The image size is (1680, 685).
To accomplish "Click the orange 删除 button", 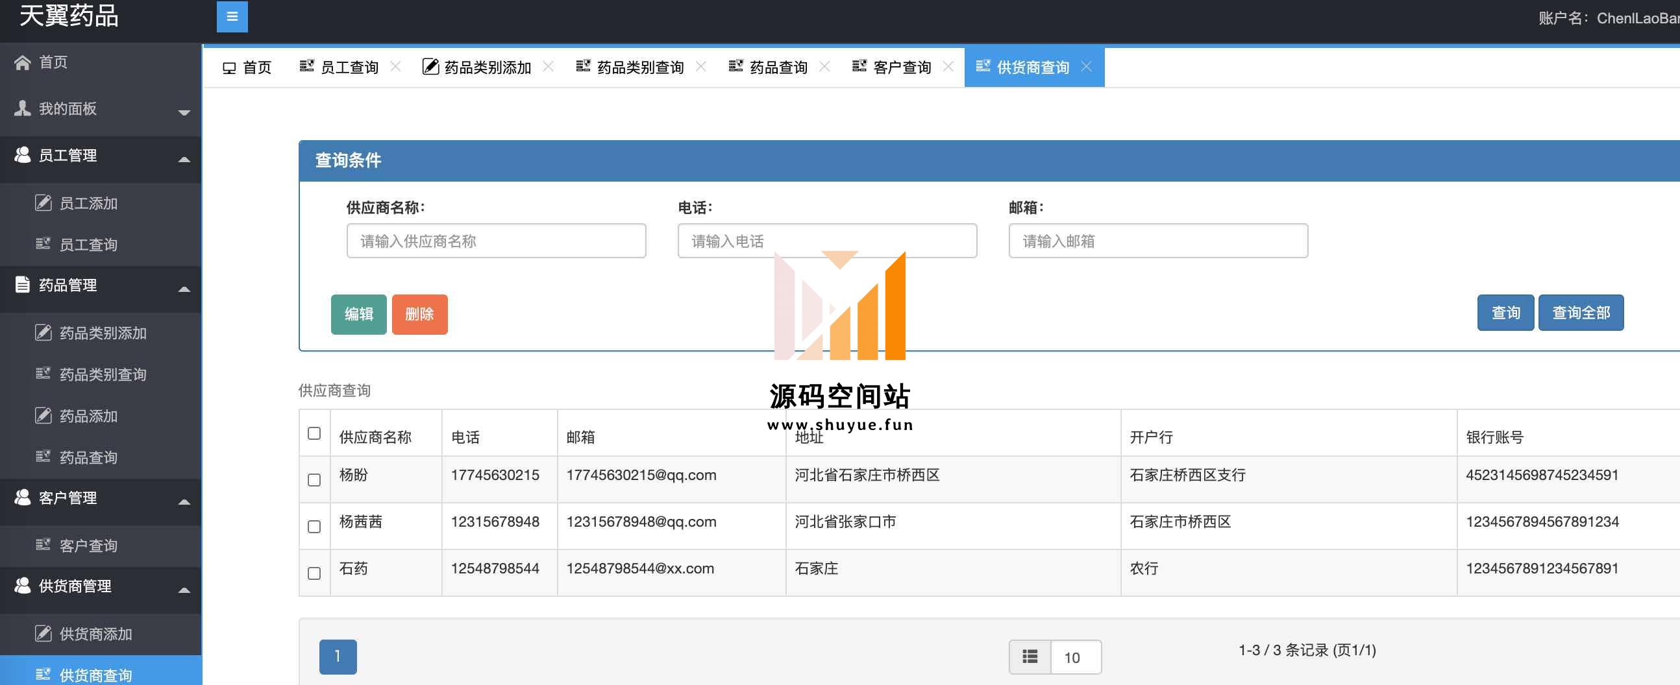I will point(420,314).
